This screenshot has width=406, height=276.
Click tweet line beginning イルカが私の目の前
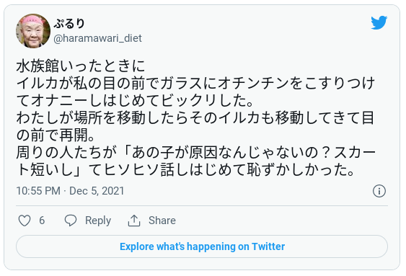pos(195,84)
